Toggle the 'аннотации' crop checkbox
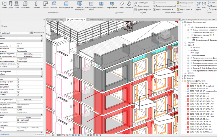This screenshot has width=217, height=137. [x=18, y=84]
